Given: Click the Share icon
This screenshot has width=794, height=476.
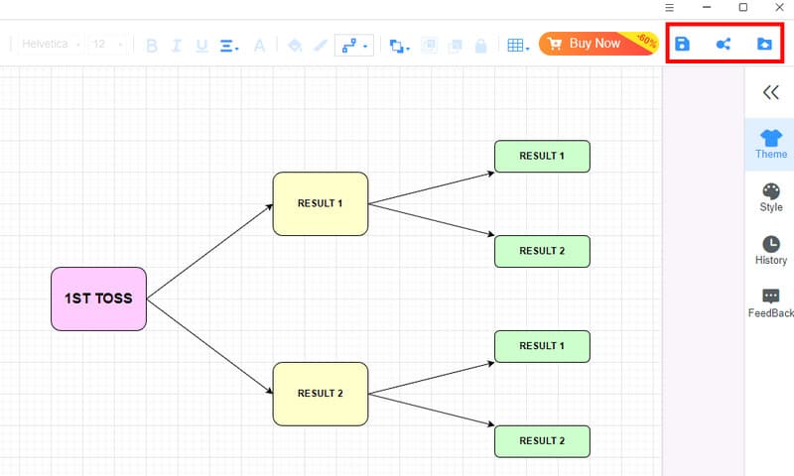Looking at the screenshot, I should pos(724,44).
